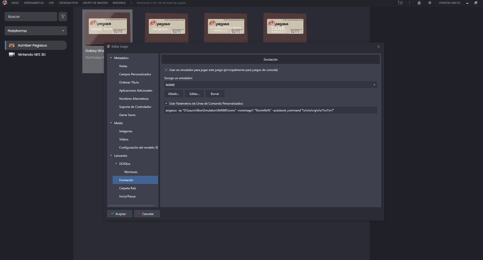The image size is (483, 260).
Task: Select the TANK cartridge thumbnail
Action: click(285, 27)
